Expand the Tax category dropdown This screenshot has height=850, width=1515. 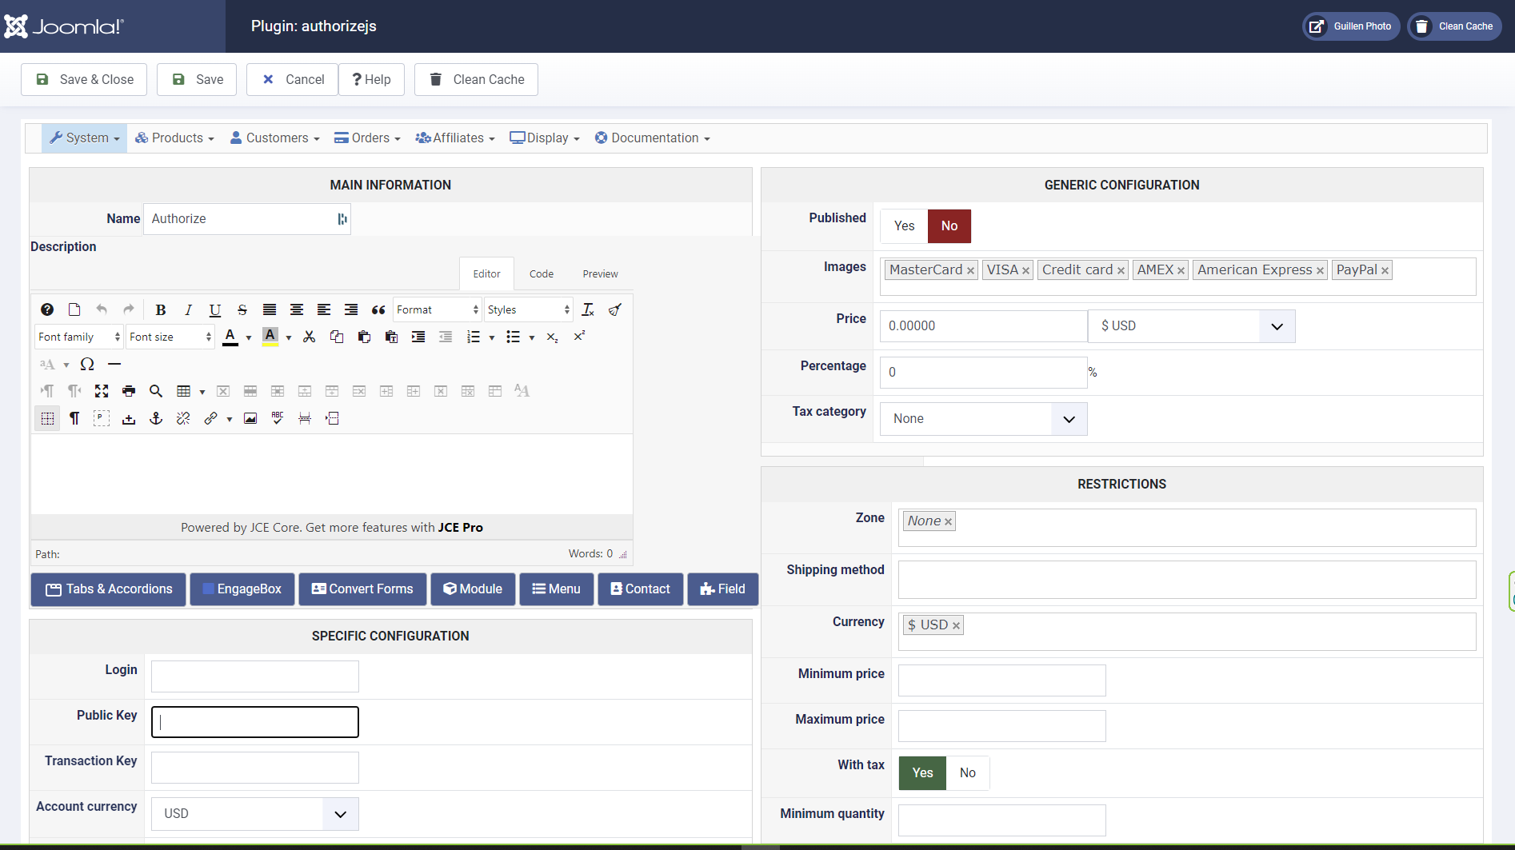tap(983, 419)
